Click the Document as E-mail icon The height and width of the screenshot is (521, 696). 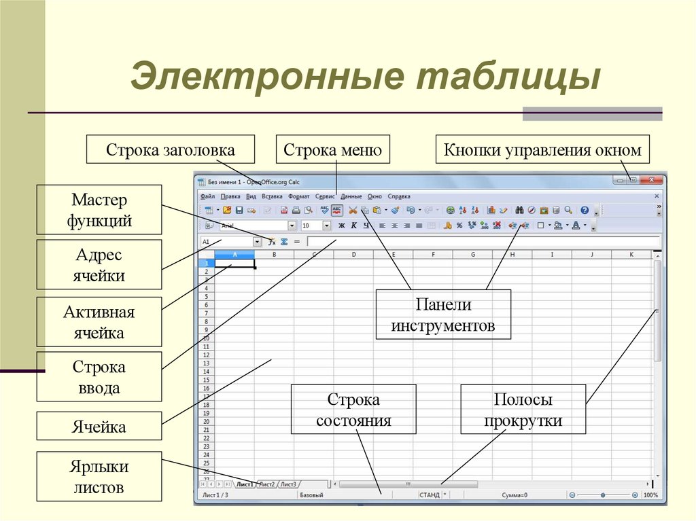tap(251, 211)
